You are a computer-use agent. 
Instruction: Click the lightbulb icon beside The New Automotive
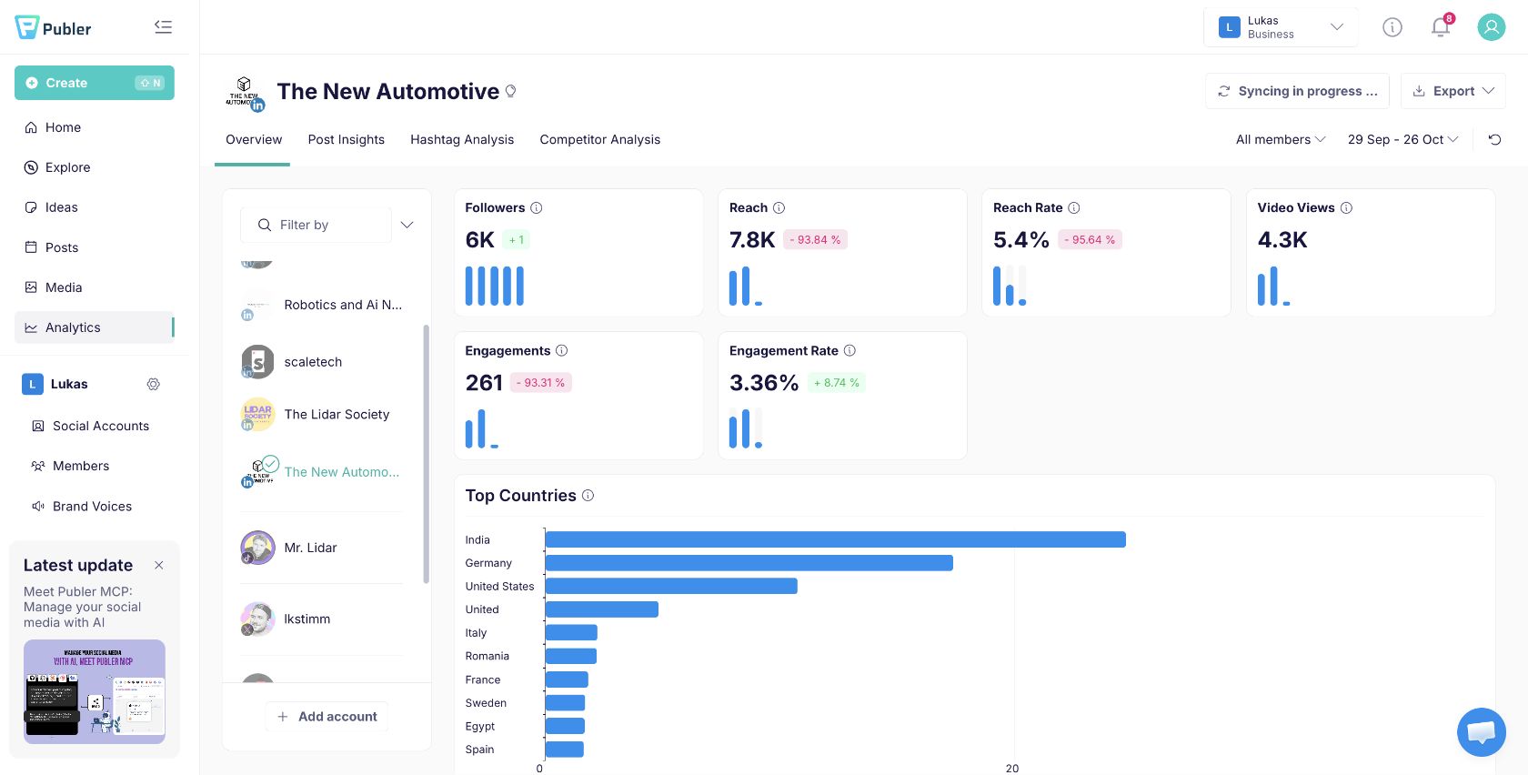click(510, 91)
